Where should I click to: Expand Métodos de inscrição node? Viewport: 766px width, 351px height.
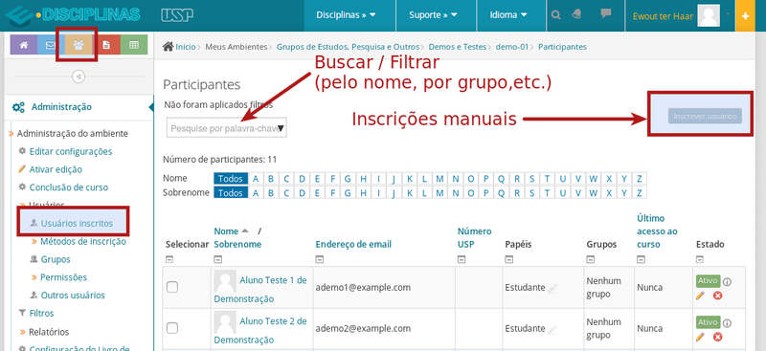tap(34, 242)
